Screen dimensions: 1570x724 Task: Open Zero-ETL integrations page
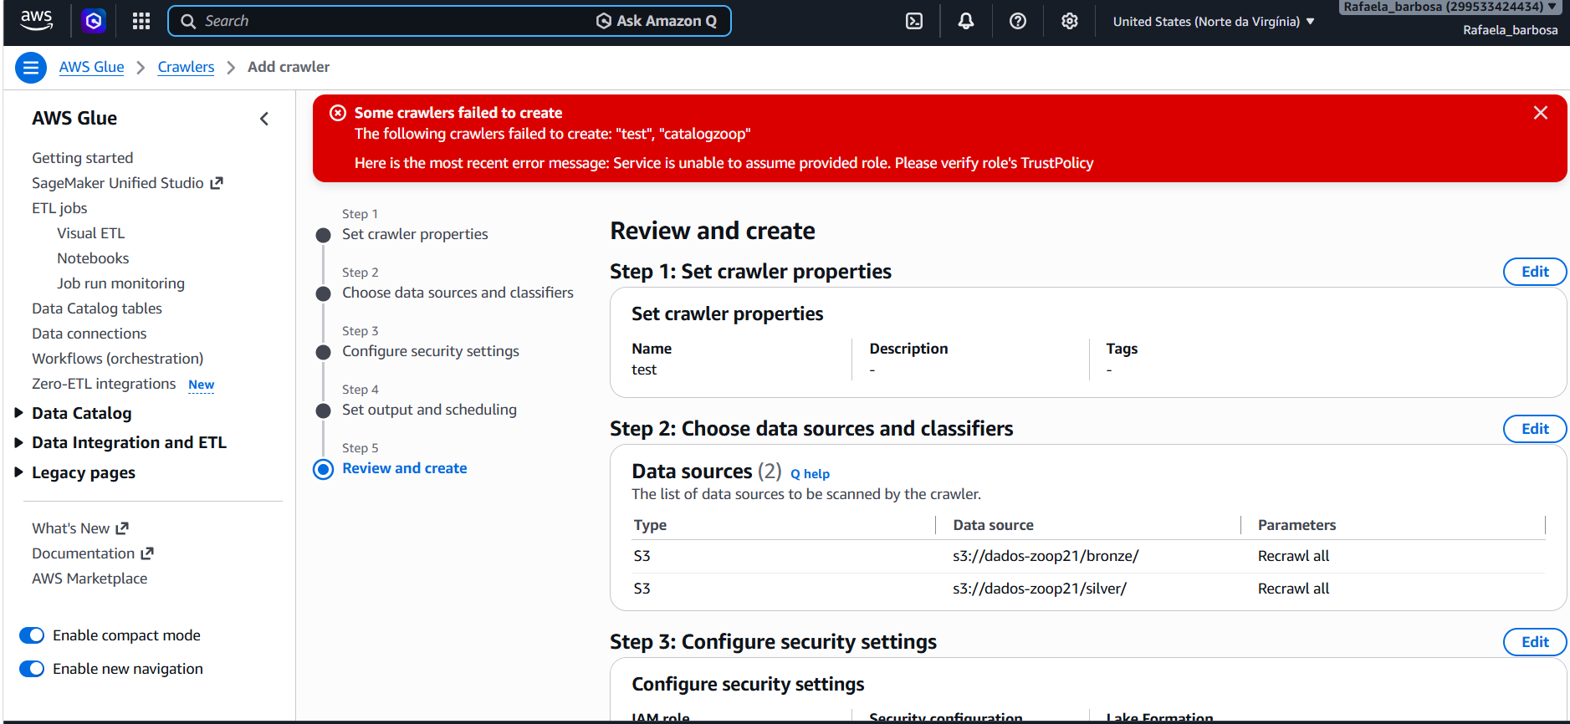point(104,384)
